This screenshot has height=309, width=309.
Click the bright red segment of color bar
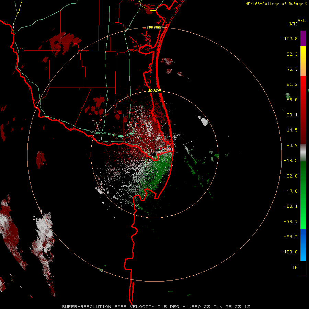tap(303, 84)
